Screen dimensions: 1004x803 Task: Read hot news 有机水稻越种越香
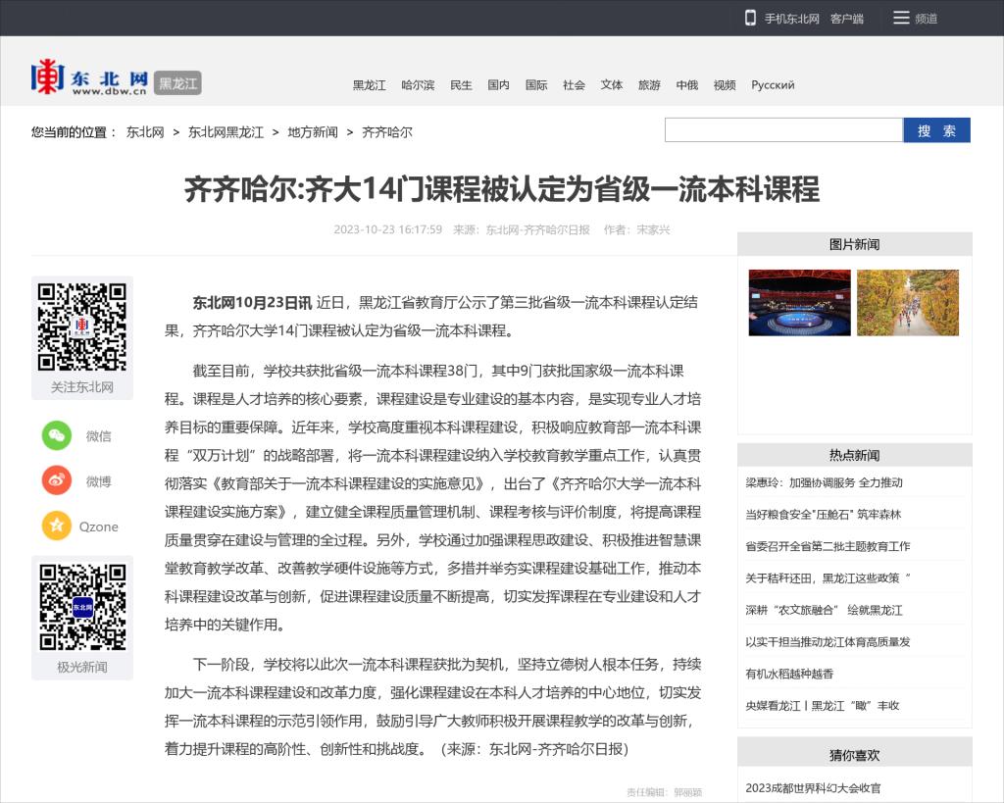(789, 674)
